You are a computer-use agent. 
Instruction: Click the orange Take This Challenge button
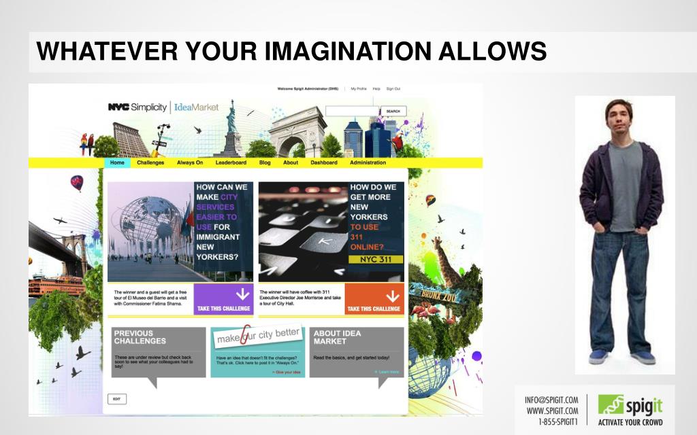tap(374, 299)
